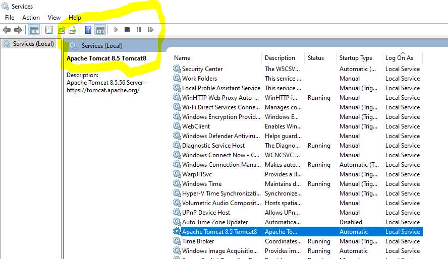Click gear icon beside Time Broker
448x259 pixels.
(x=177, y=241)
